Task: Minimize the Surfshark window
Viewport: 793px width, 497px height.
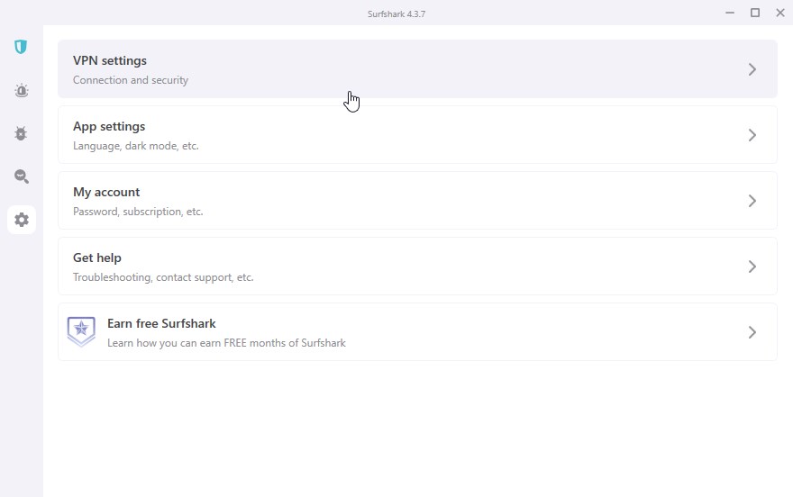Action: point(730,13)
